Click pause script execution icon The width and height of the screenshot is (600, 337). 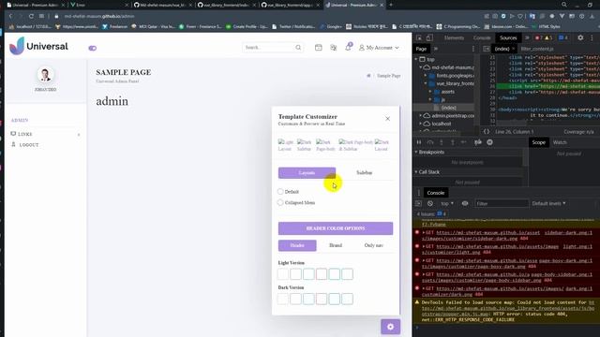pos(419,142)
